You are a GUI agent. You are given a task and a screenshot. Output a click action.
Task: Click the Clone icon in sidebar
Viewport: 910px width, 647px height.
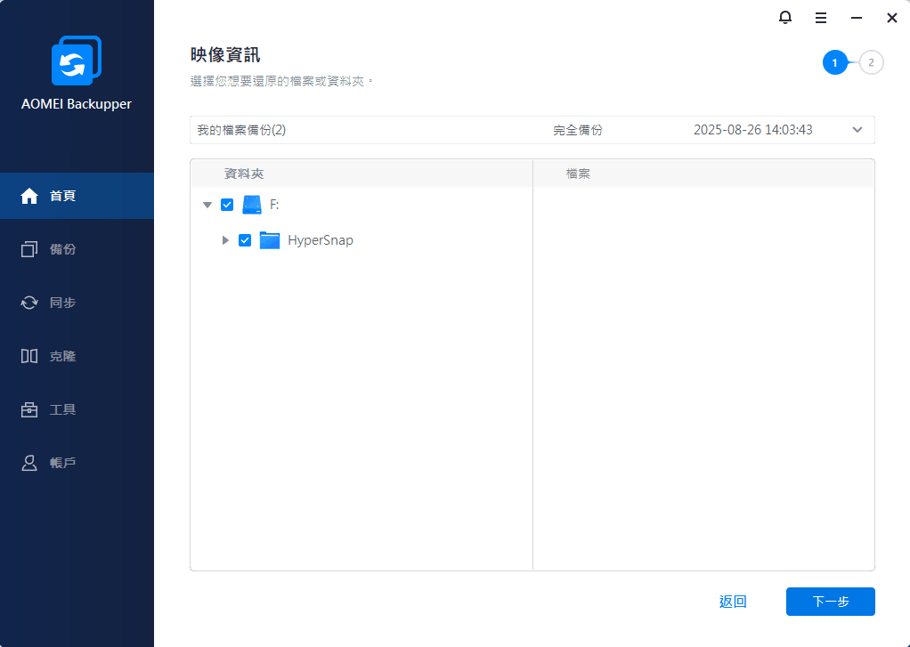click(29, 356)
